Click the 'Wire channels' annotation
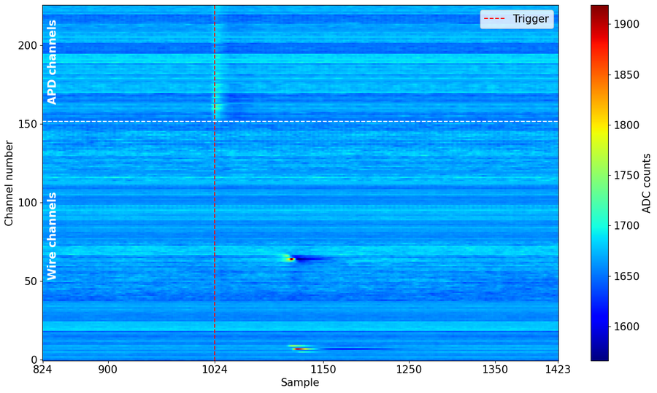 [52, 236]
